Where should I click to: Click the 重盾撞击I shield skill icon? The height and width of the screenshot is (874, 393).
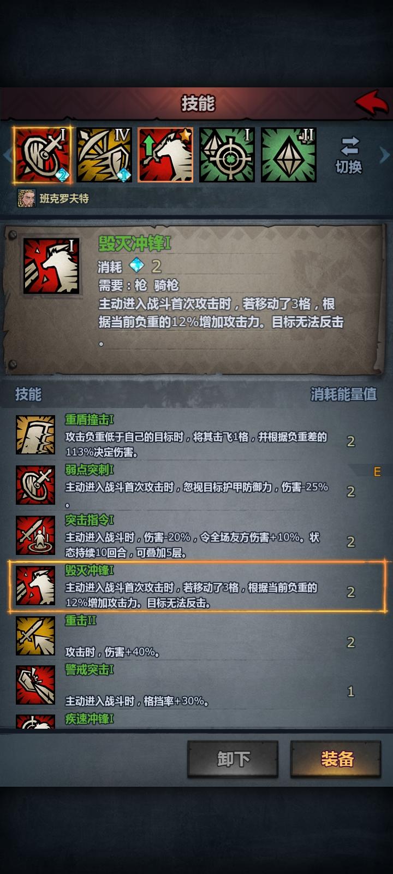(35, 435)
